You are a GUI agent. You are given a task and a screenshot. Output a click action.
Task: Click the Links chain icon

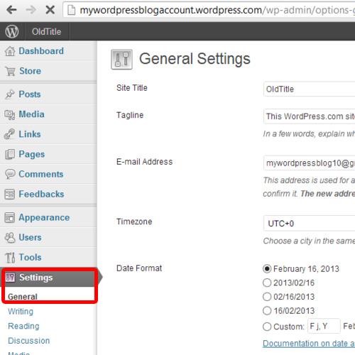[x=9, y=134]
